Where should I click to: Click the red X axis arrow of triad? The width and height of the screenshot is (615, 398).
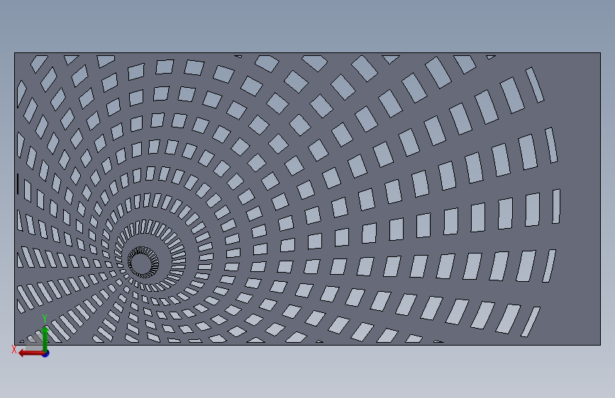31,353
